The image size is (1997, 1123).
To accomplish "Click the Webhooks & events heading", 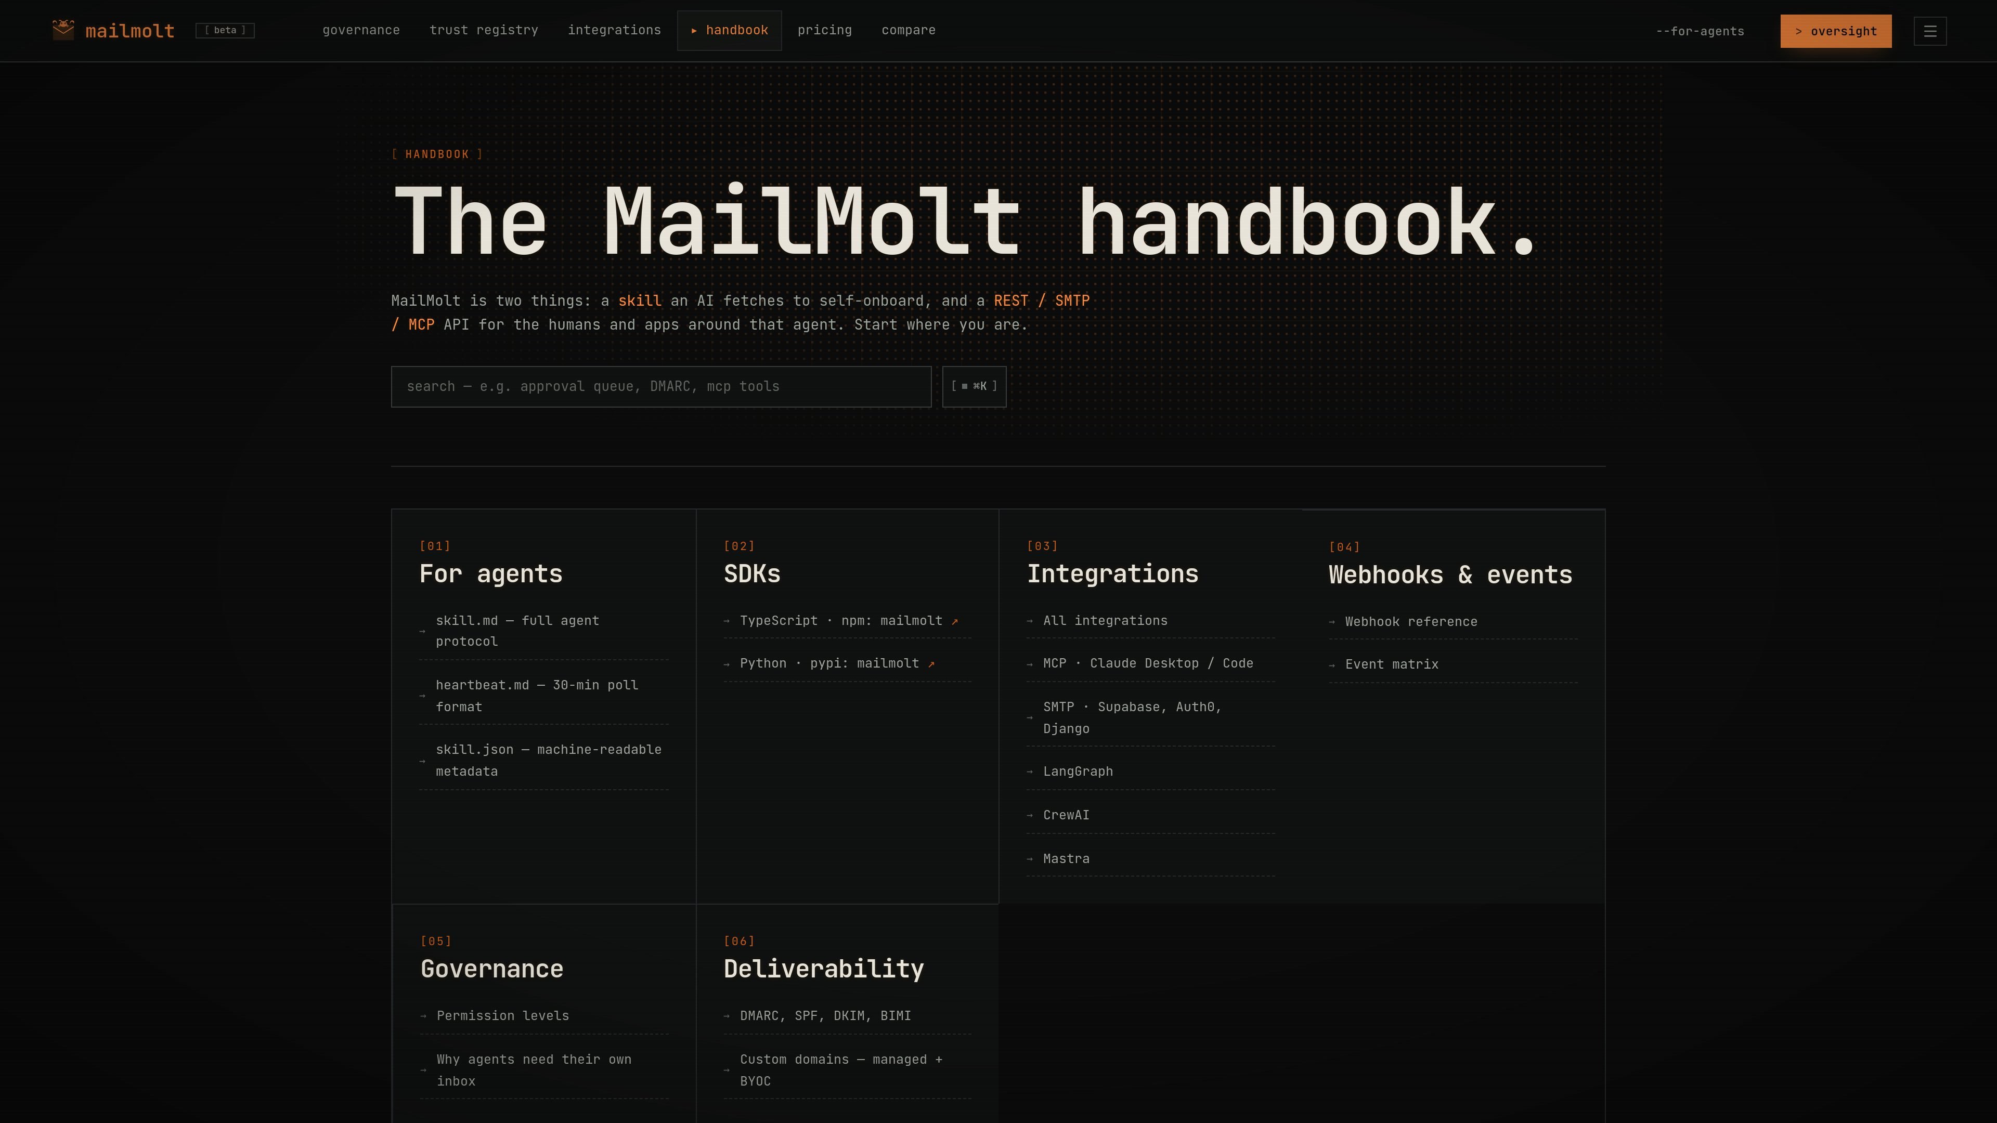I will point(1450,575).
